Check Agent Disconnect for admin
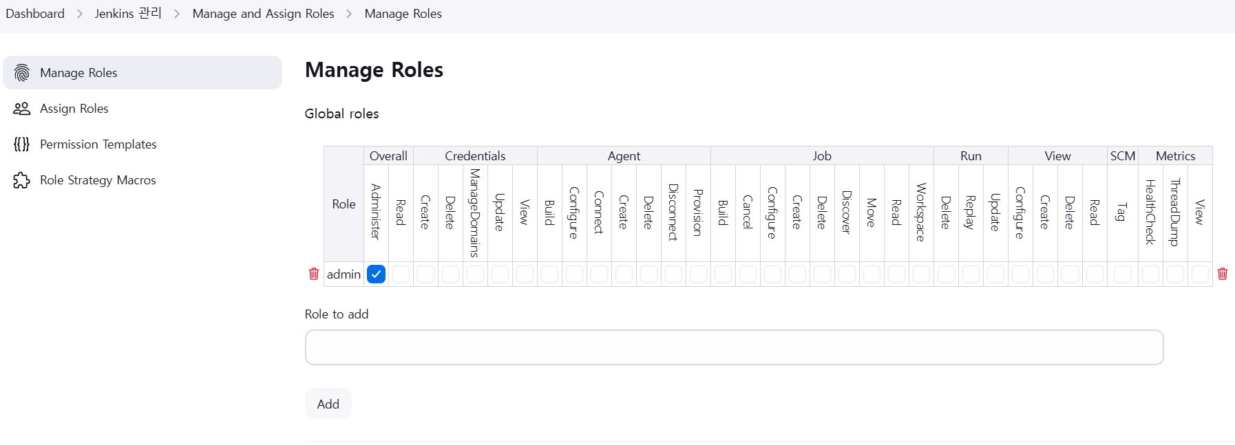 click(x=674, y=274)
